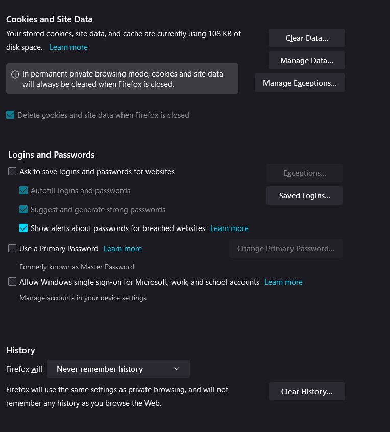Click the Change Primary Password button
This screenshot has width=390, height=432.
point(286,249)
